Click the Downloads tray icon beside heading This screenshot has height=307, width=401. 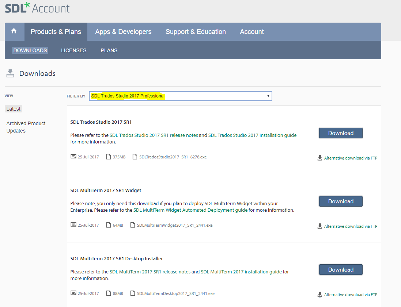point(10,73)
